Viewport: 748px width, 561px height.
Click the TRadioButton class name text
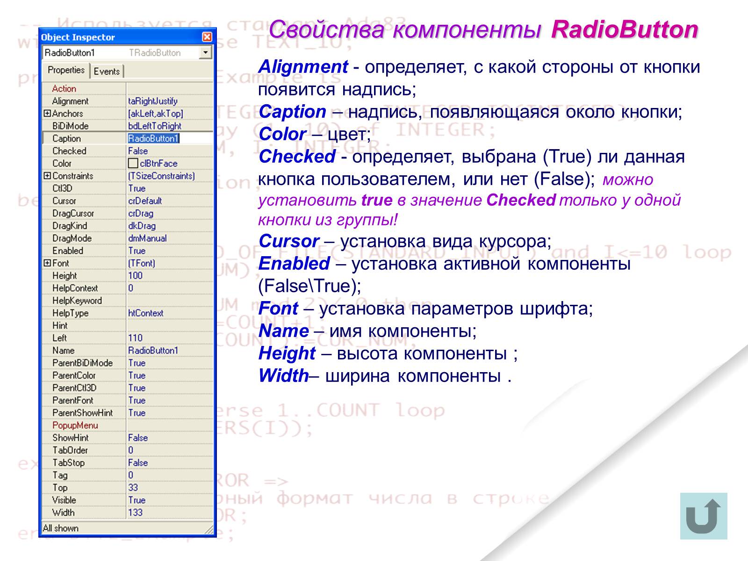[155, 53]
